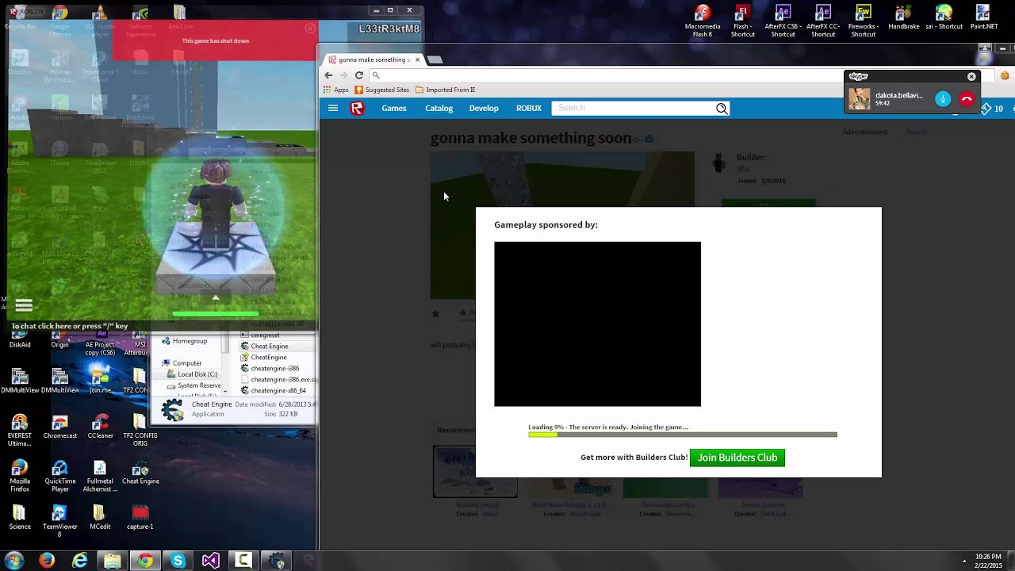Open the capture-1 video file on desktop
The image size is (1015, 571).
tap(140, 517)
